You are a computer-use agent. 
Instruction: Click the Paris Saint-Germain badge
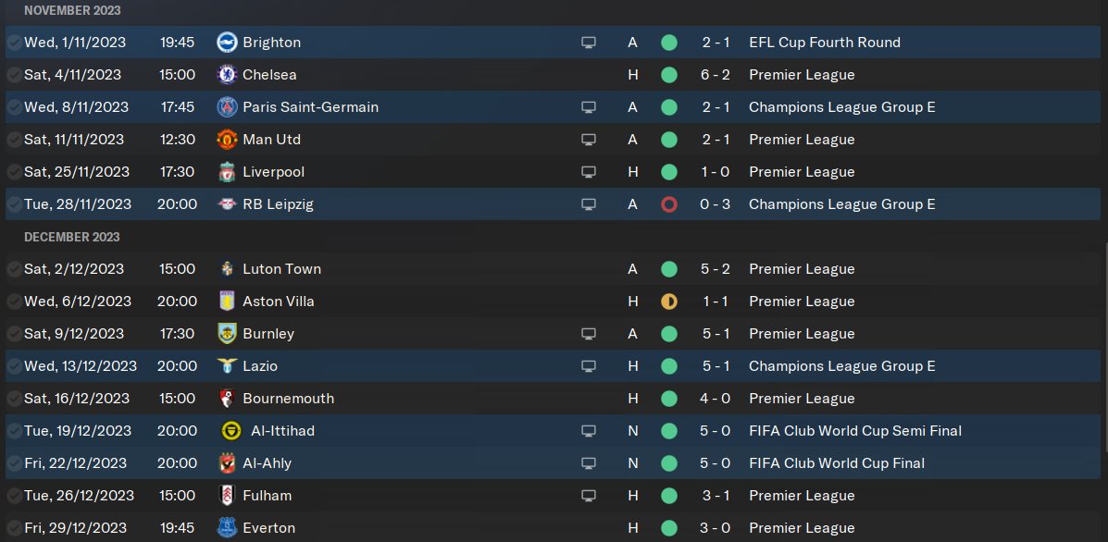point(227,107)
